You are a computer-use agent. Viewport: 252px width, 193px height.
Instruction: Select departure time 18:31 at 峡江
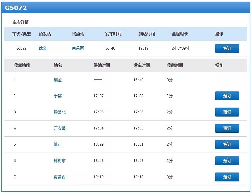[138, 144]
